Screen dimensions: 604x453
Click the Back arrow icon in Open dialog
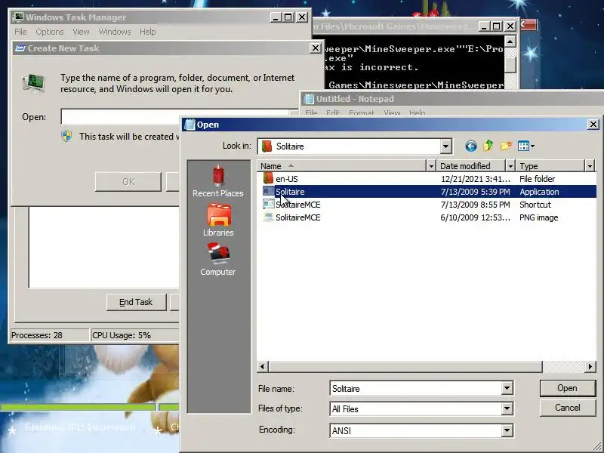coord(470,146)
